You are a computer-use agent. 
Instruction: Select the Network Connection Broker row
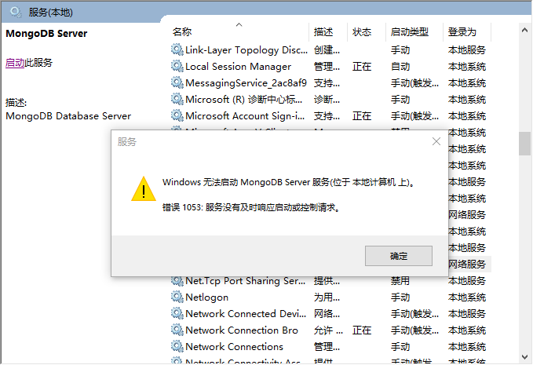(x=242, y=330)
